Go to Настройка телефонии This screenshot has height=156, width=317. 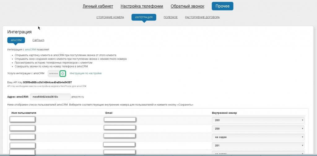(142, 6)
